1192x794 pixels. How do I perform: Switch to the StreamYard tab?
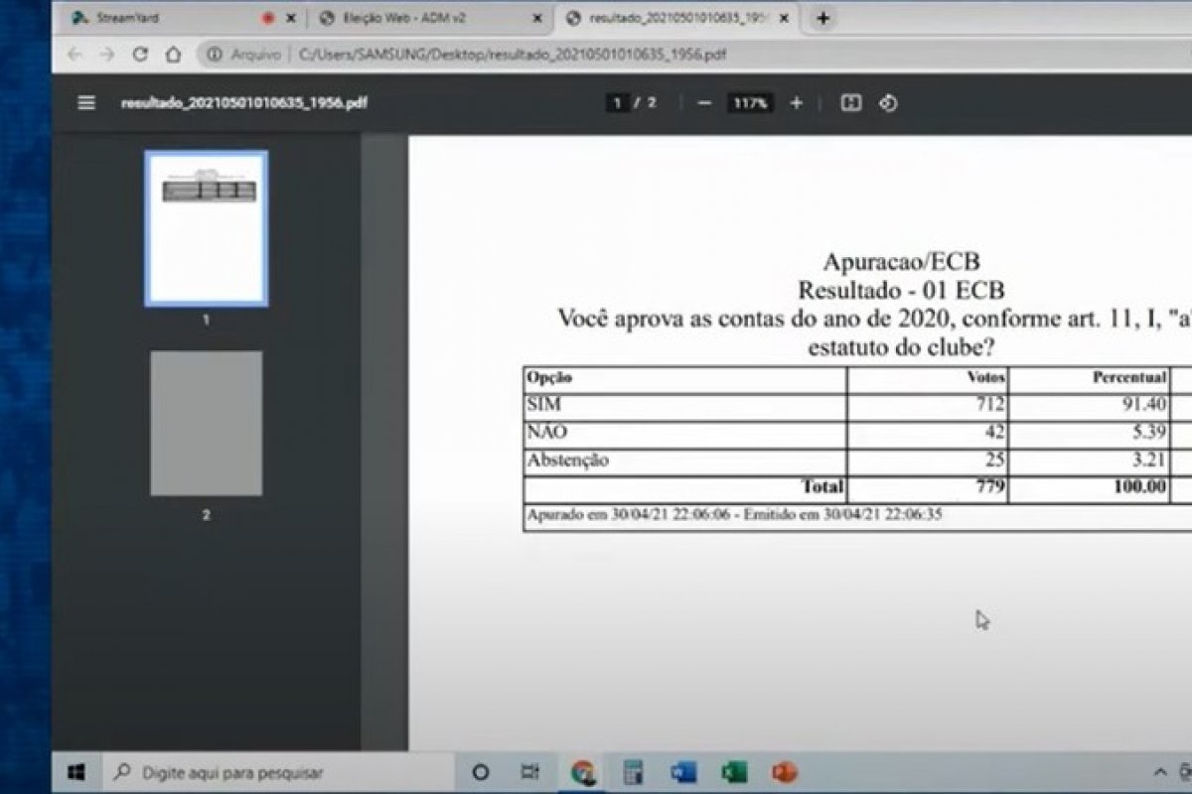[159, 18]
